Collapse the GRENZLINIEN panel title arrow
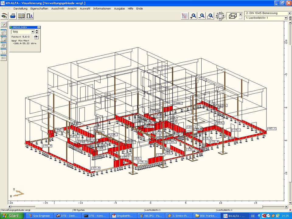This screenshot has width=292, height=219. (39, 27)
